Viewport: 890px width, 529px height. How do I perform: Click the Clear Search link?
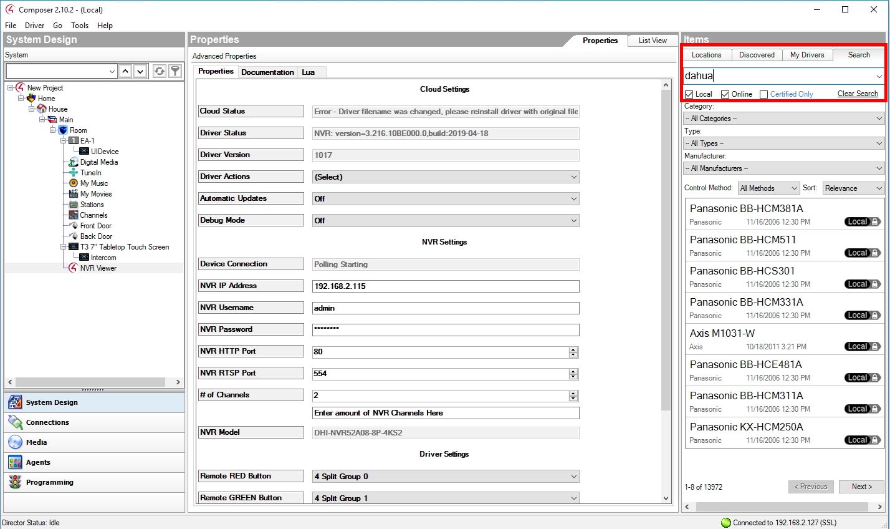(857, 94)
